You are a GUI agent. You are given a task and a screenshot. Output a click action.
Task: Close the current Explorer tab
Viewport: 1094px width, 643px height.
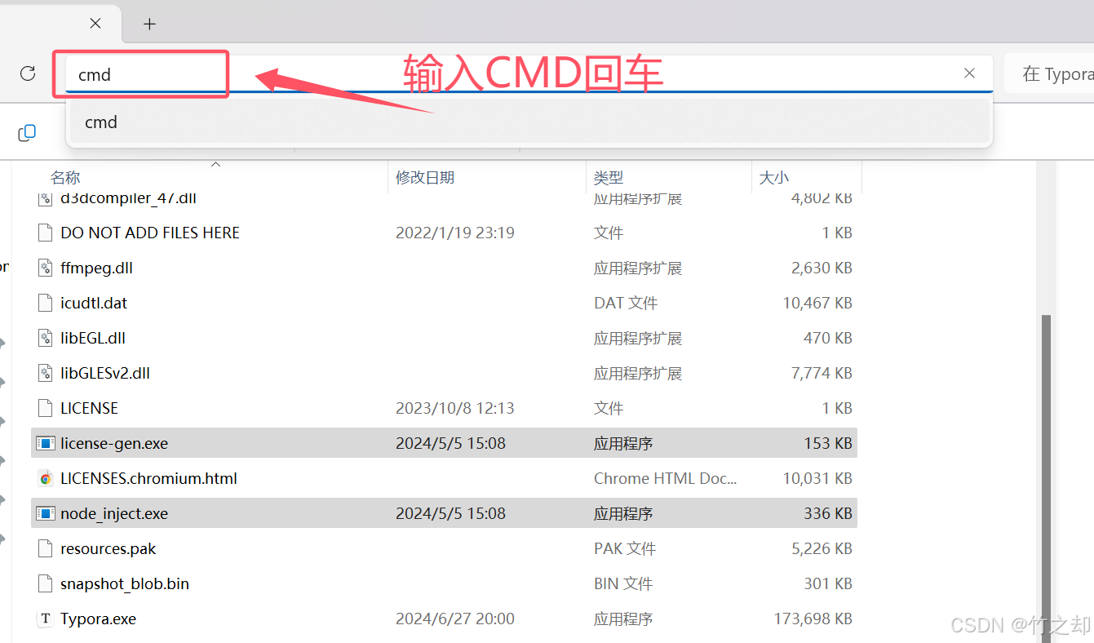[x=95, y=24]
